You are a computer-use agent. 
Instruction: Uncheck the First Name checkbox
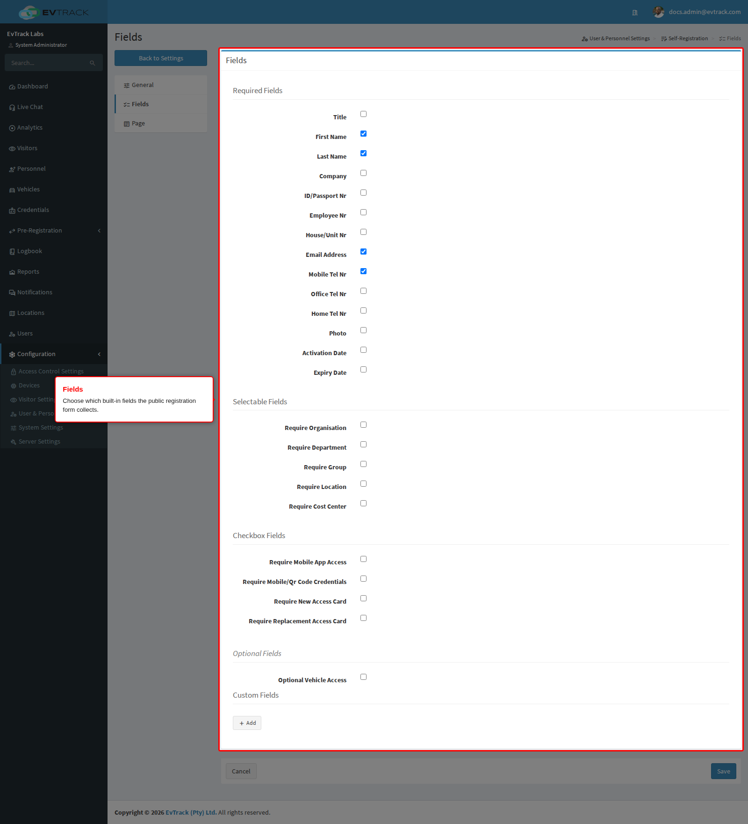tap(363, 134)
